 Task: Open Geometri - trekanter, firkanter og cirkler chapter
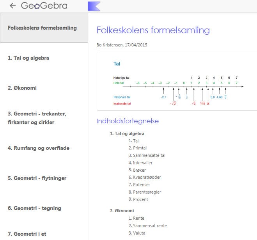click(37, 118)
